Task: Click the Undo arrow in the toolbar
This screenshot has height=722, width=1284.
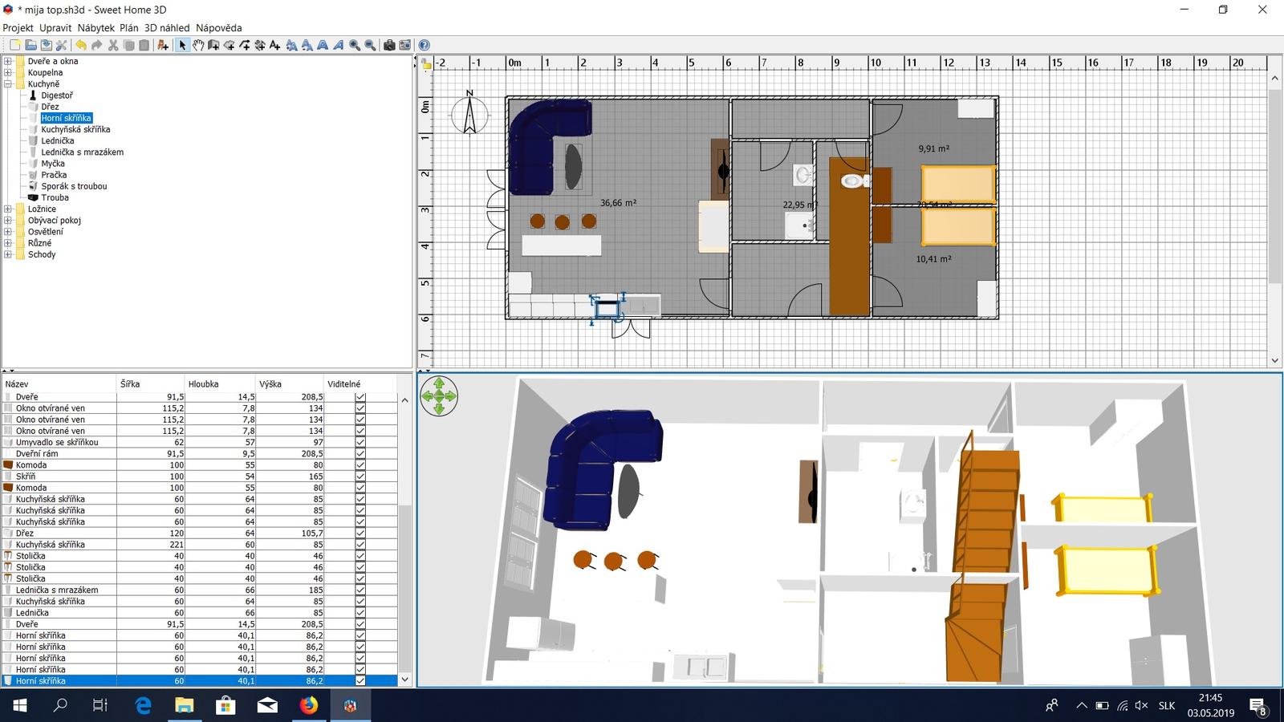Action: (80, 46)
